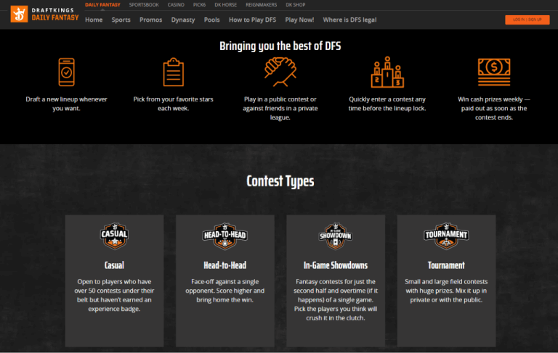Click the clipboard pick stars icon
This screenshot has height=353, width=558.
tap(174, 72)
